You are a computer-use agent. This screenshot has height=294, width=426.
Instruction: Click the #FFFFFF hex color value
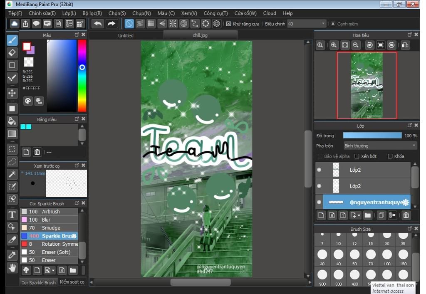click(32, 88)
